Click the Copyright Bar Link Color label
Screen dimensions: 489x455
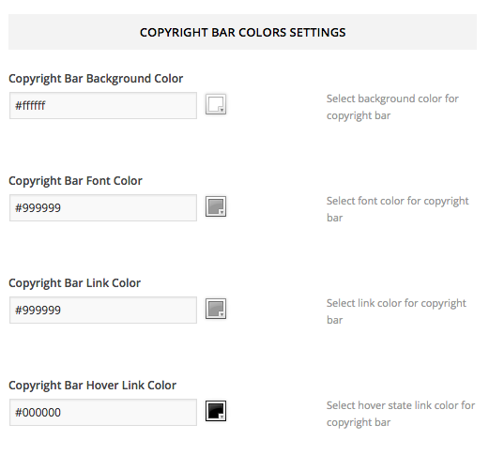click(74, 283)
